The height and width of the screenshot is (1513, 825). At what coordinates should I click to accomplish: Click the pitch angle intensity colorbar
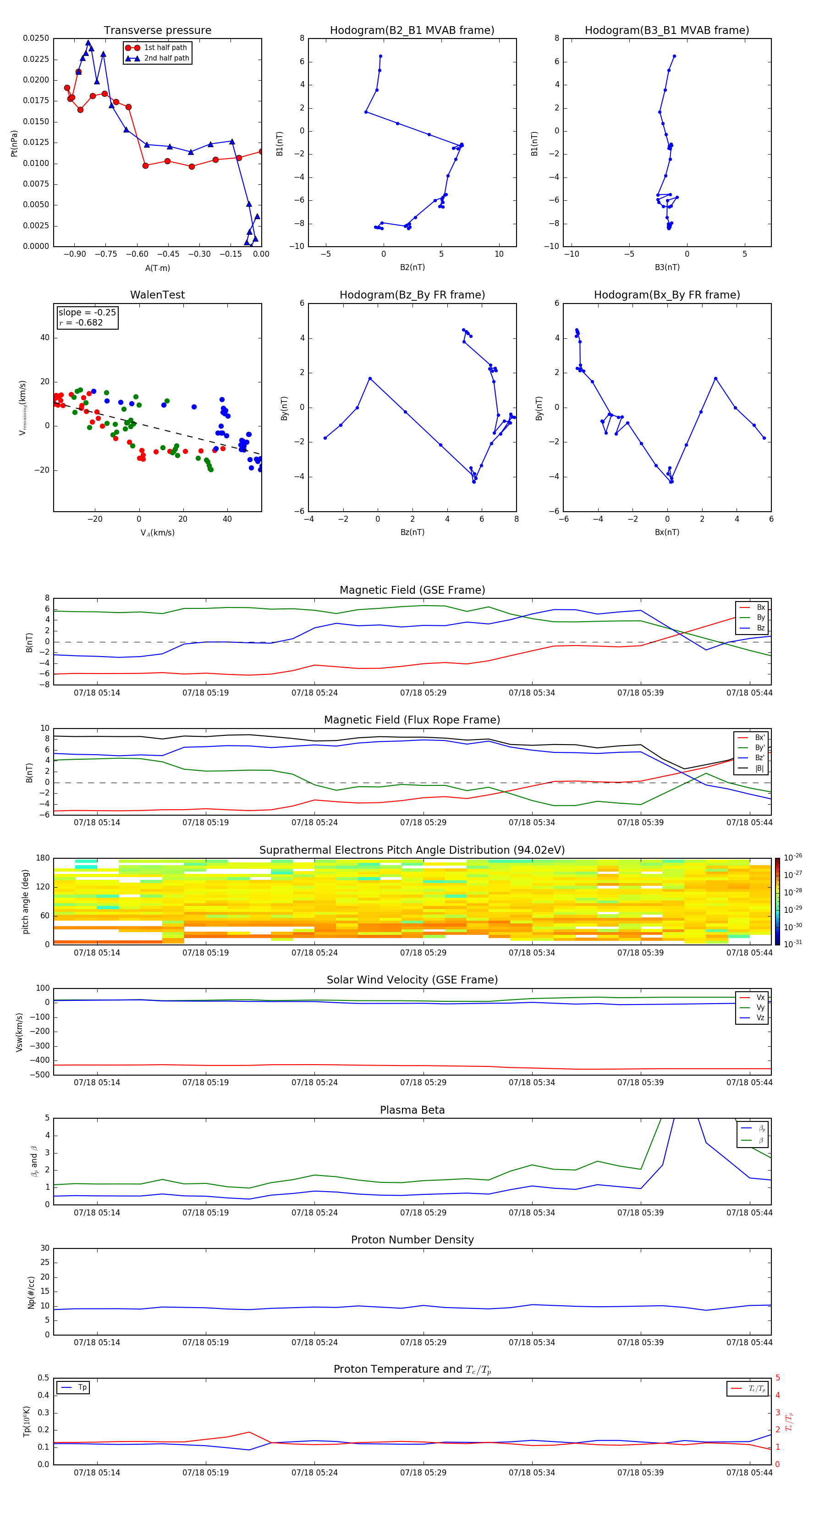pyautogui.click(x=777, y=901)
